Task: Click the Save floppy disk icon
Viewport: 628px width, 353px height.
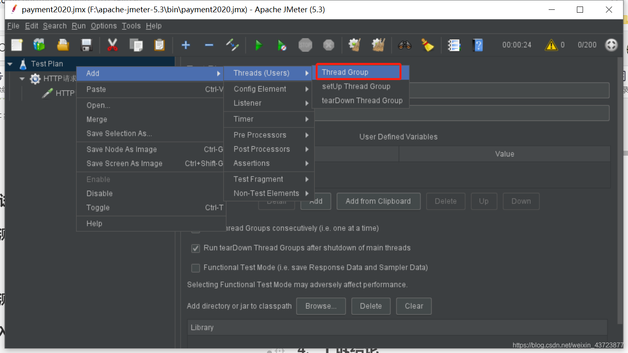Action: tap(86, 45)
